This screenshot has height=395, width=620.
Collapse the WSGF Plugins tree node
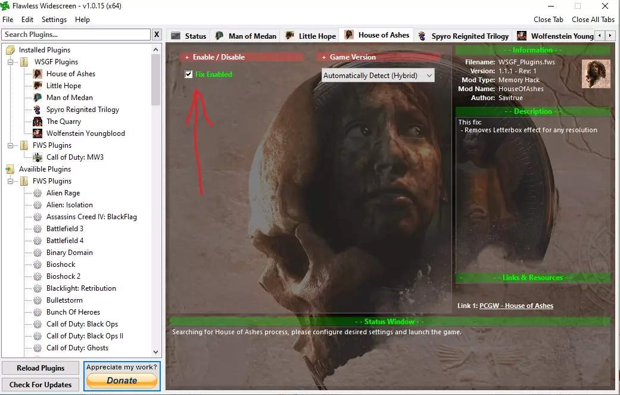point(11,62)
